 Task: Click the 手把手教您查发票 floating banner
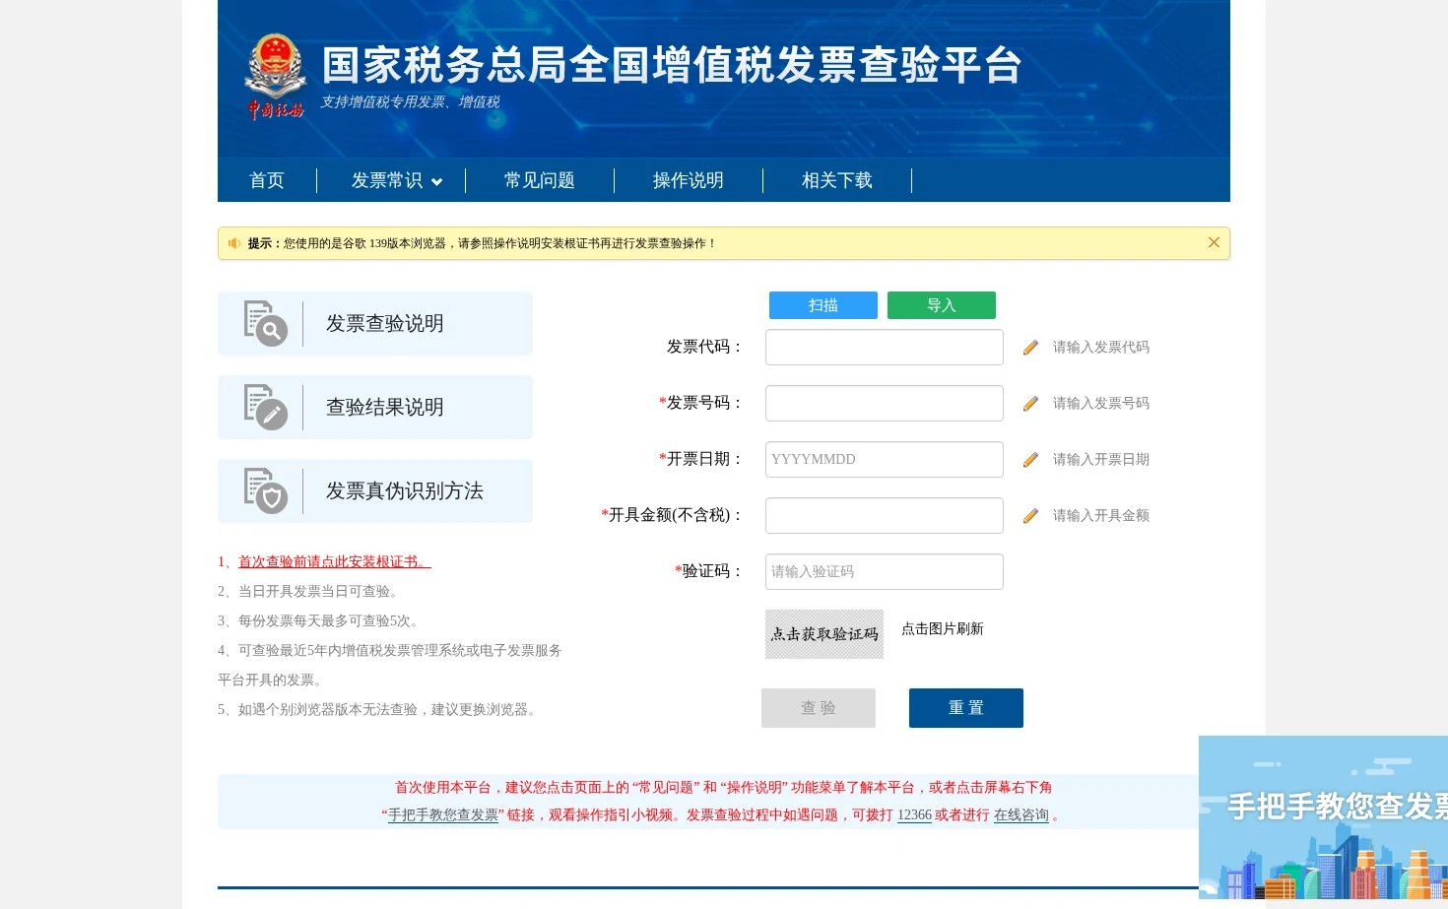tap(1323, 817)
